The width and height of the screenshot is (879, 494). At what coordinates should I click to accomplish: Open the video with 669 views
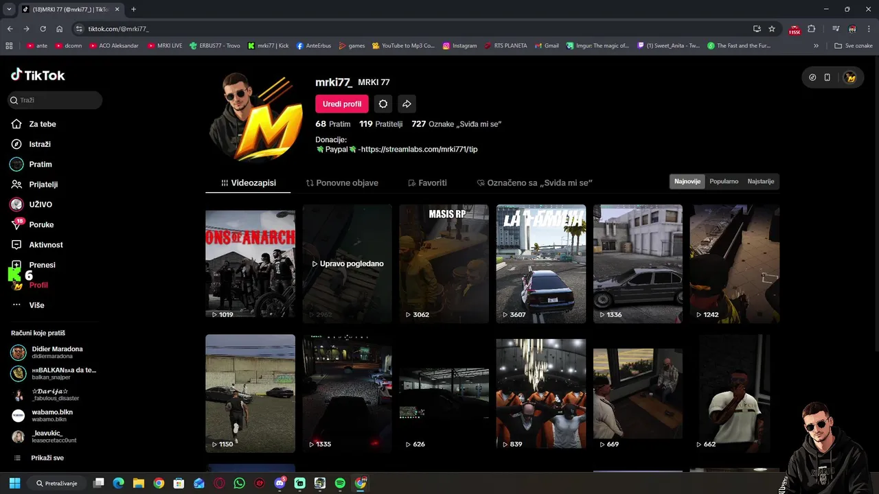coord(638,393)
